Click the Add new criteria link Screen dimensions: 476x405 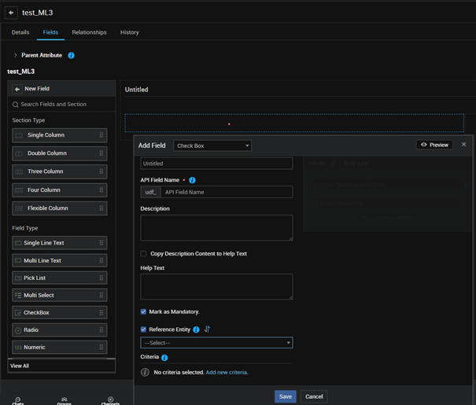(227, 372)
